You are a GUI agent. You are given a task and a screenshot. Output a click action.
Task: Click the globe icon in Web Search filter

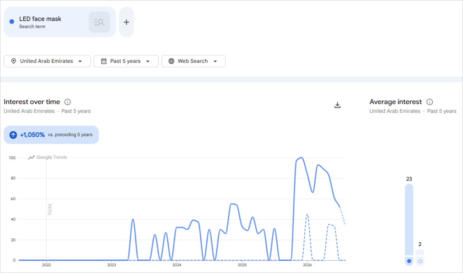[x=171, y=61]
